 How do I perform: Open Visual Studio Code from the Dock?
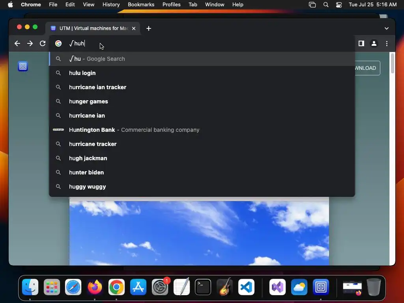[x=246, y=287]
